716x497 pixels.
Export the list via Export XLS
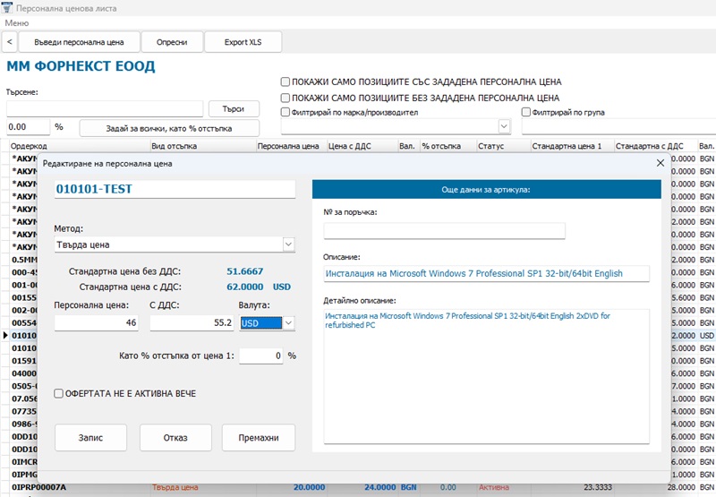click(243, 42)
